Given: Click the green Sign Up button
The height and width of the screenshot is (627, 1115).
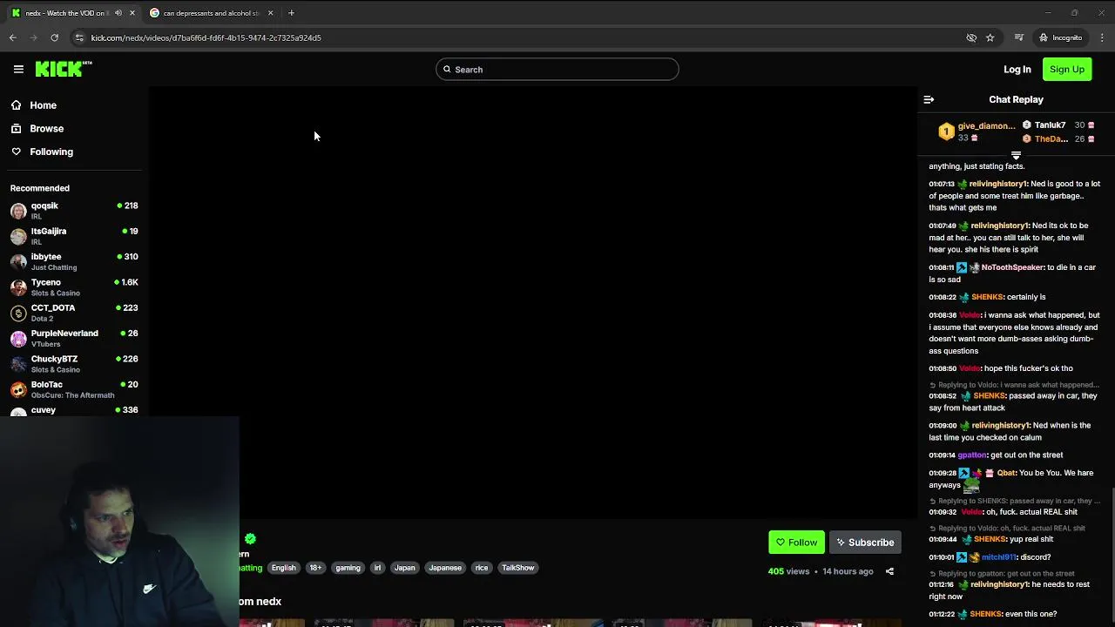Looking at the screenshot, I should coord(1067,70).
